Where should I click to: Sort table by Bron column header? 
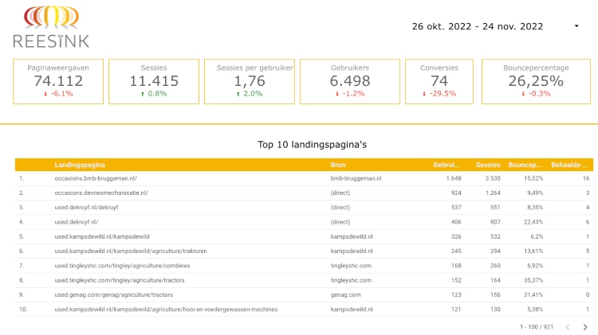click(x=338, y=165)
